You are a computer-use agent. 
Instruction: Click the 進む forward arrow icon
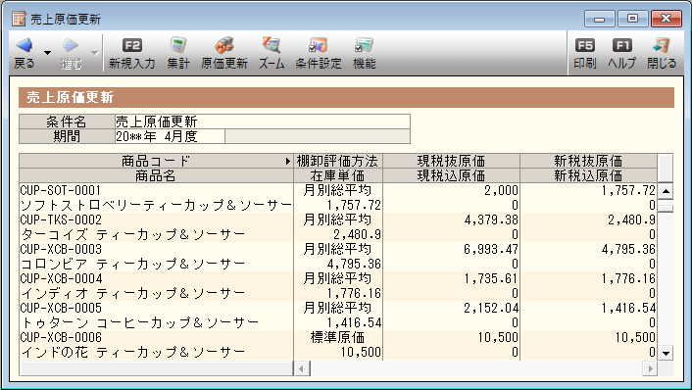pyautogui.click(x=71, y=45)
